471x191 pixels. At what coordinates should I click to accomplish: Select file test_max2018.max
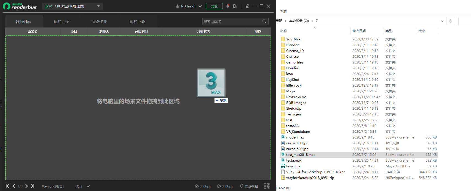[359, 154]
